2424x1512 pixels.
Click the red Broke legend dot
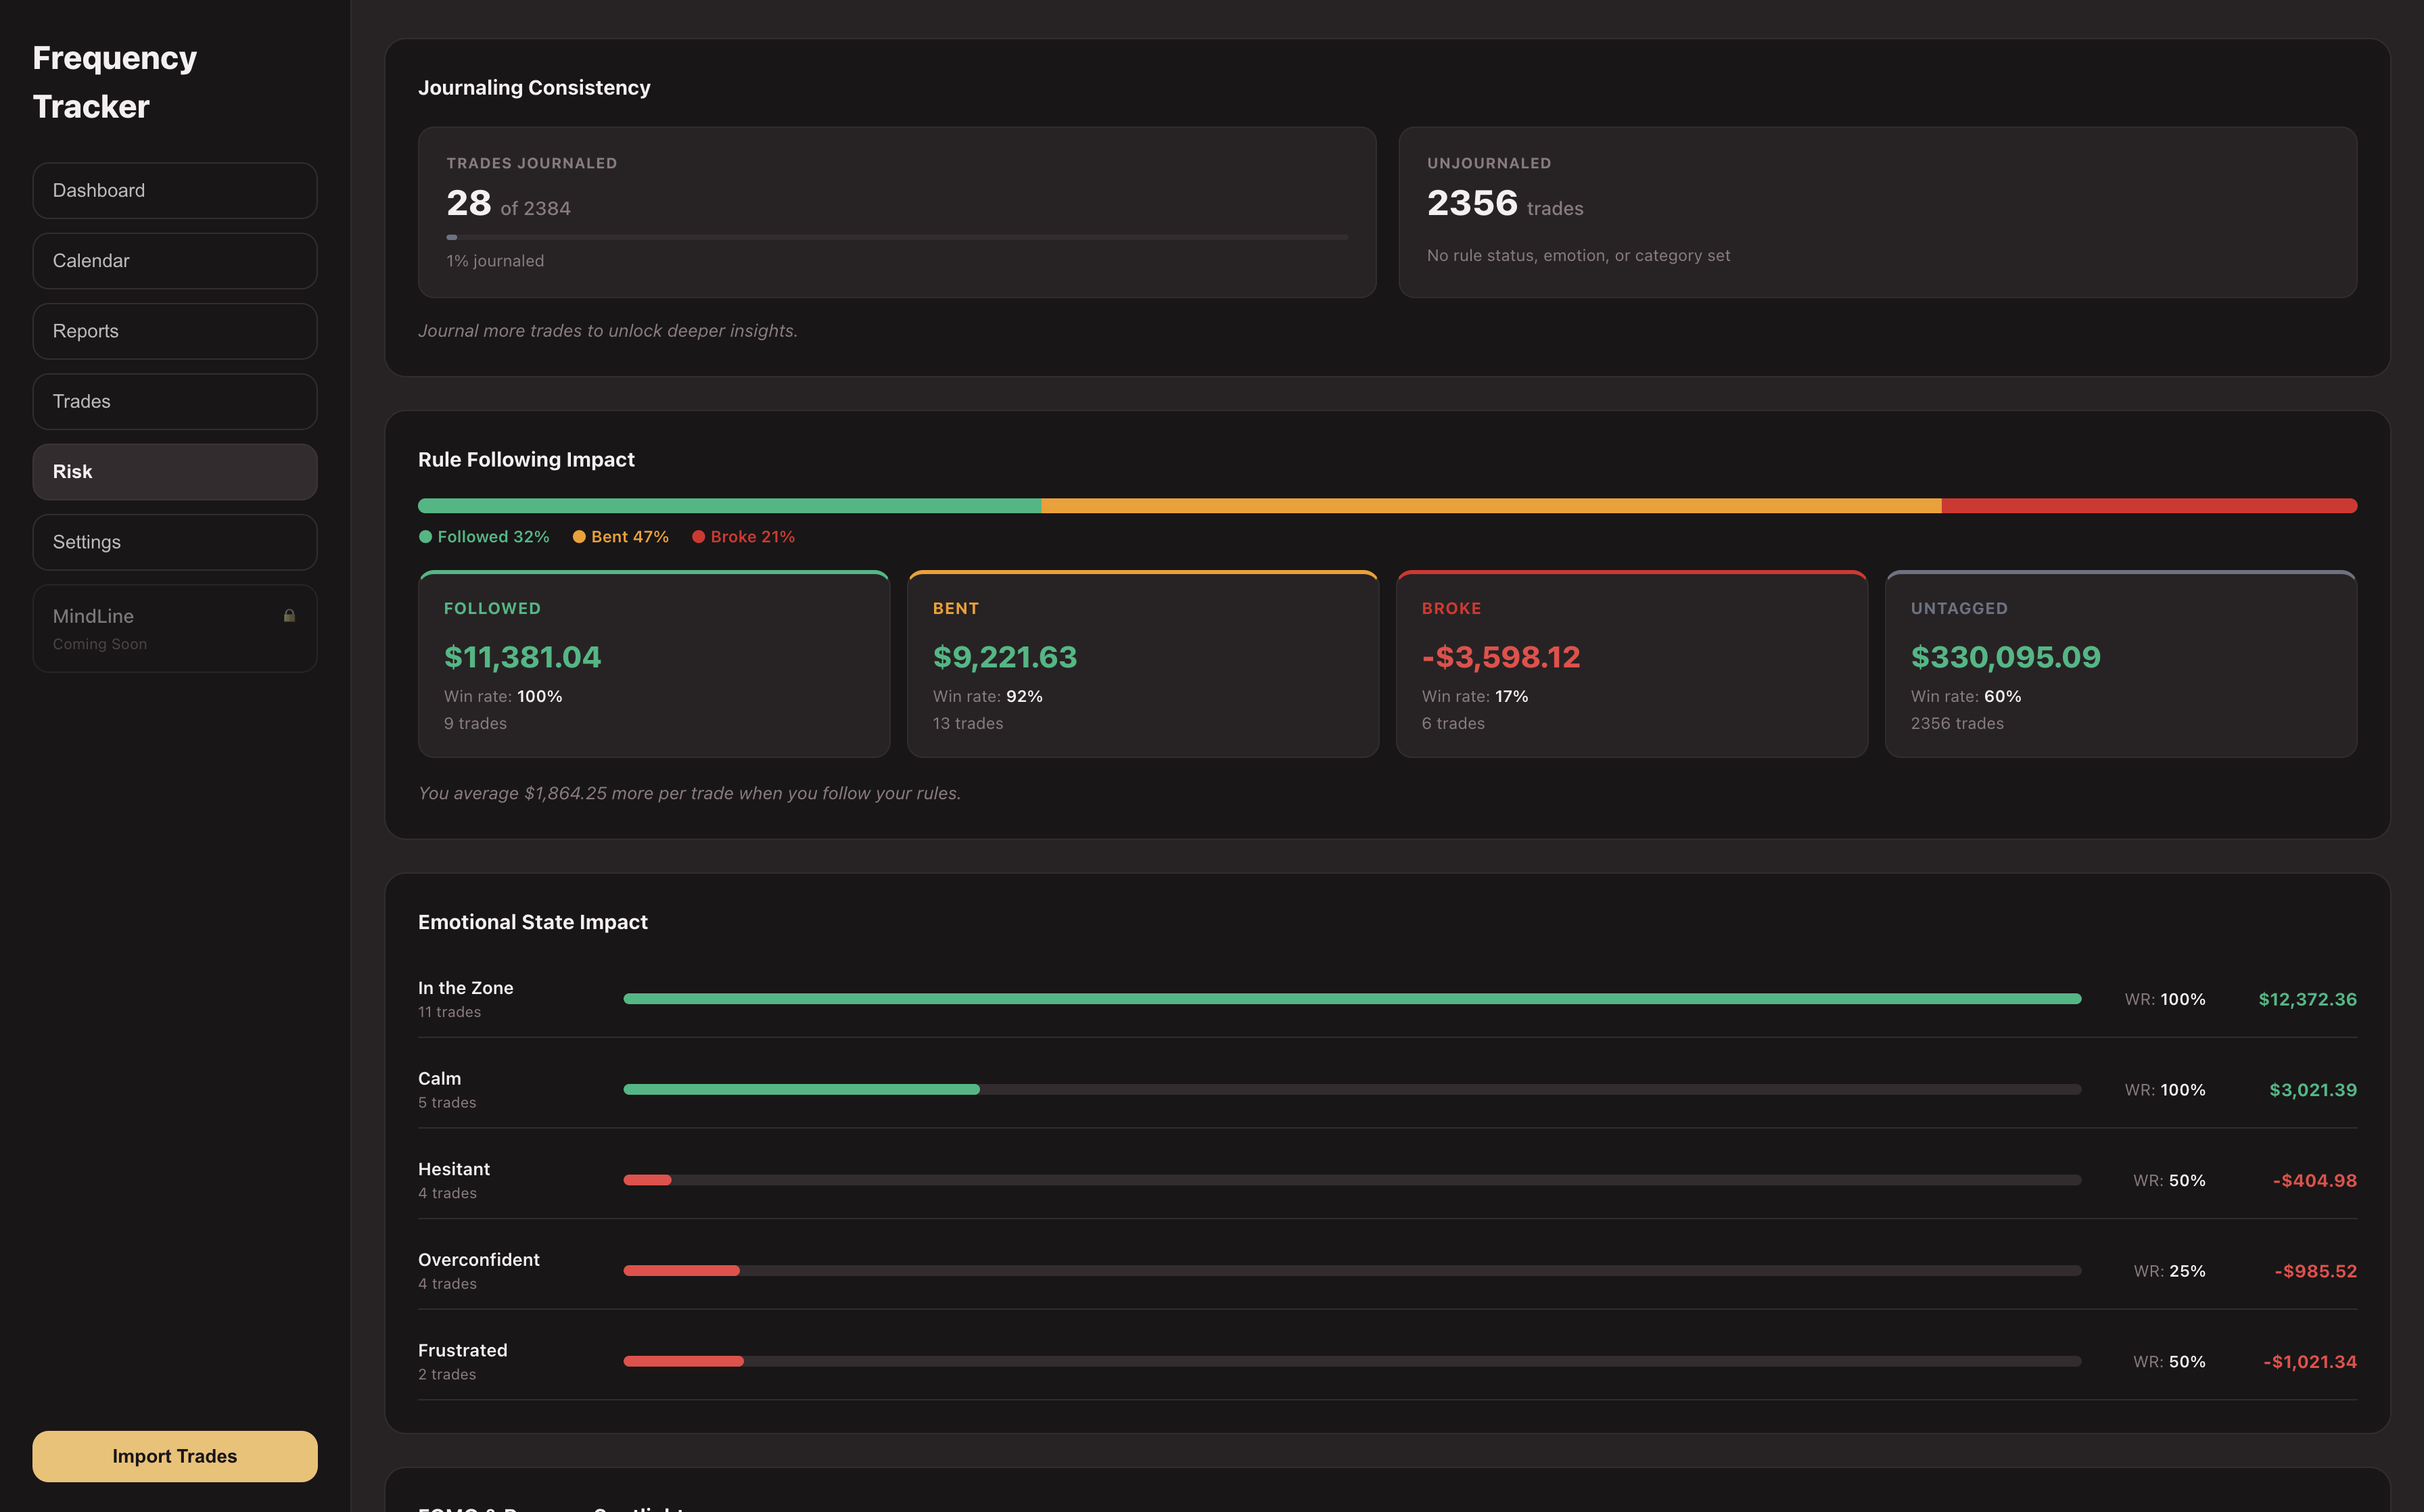coord(699,537)
